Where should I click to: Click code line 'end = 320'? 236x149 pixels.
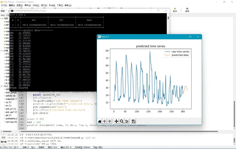tap(34, 122)
